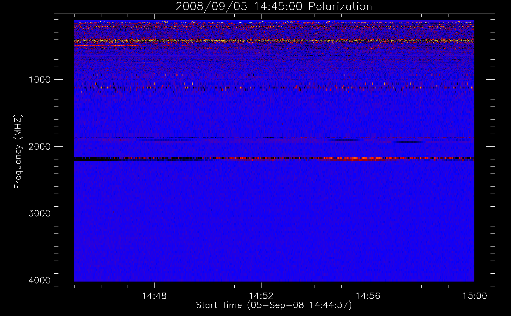Select the 4000 frequency tick label
Viewport: 511px width, 316px height.
point(39,280)
